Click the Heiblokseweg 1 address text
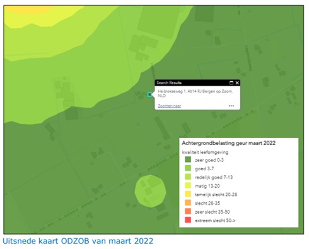Viewport: 309px width, 249px height. pos(195,93)
